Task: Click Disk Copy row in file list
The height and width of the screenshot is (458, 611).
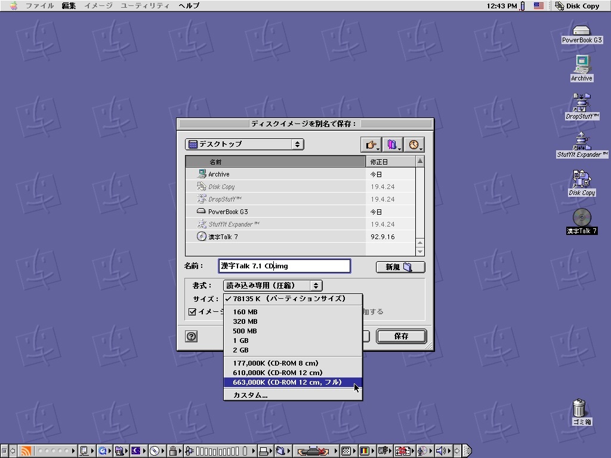Action: tap(300, 187)
